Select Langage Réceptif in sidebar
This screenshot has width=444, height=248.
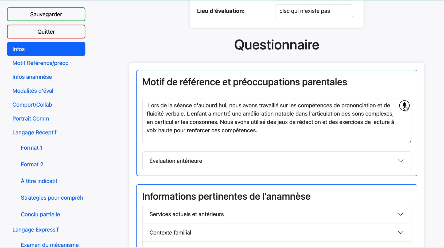click(x=34, y=133)
